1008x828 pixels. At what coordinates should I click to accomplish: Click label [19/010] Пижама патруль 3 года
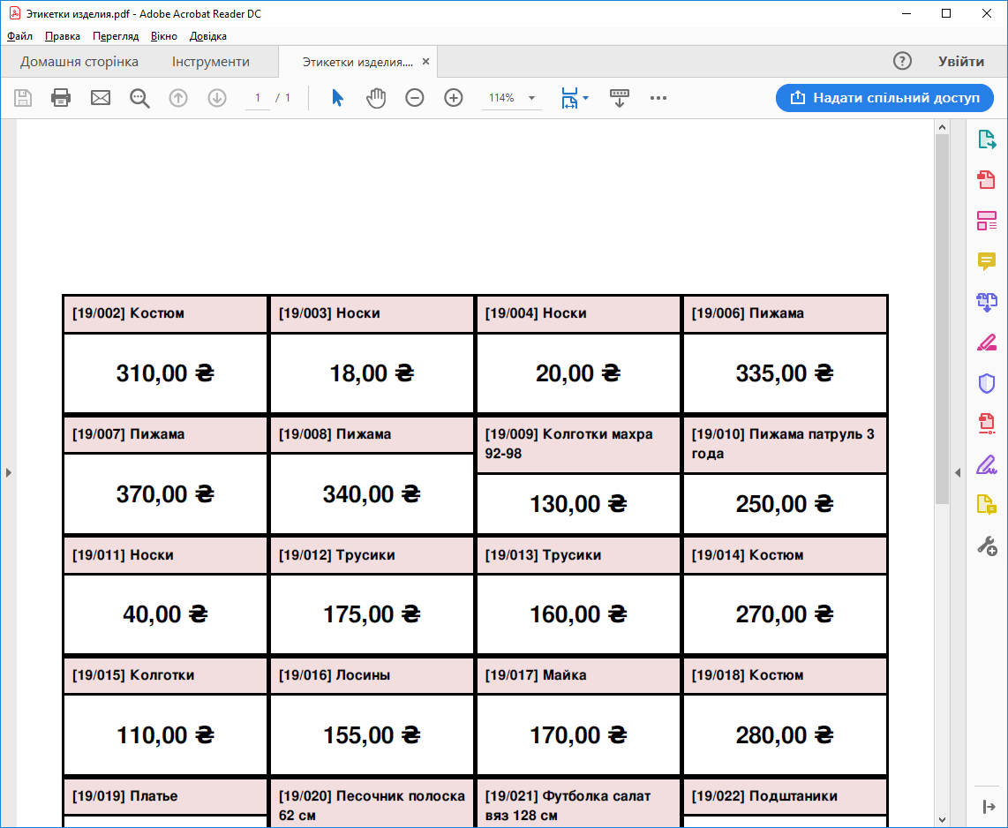click(x=782, y=443)
